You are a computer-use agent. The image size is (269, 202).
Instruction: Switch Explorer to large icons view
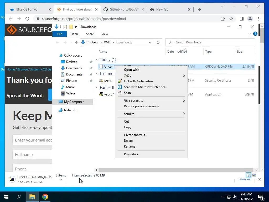click(x=254, y=175)
